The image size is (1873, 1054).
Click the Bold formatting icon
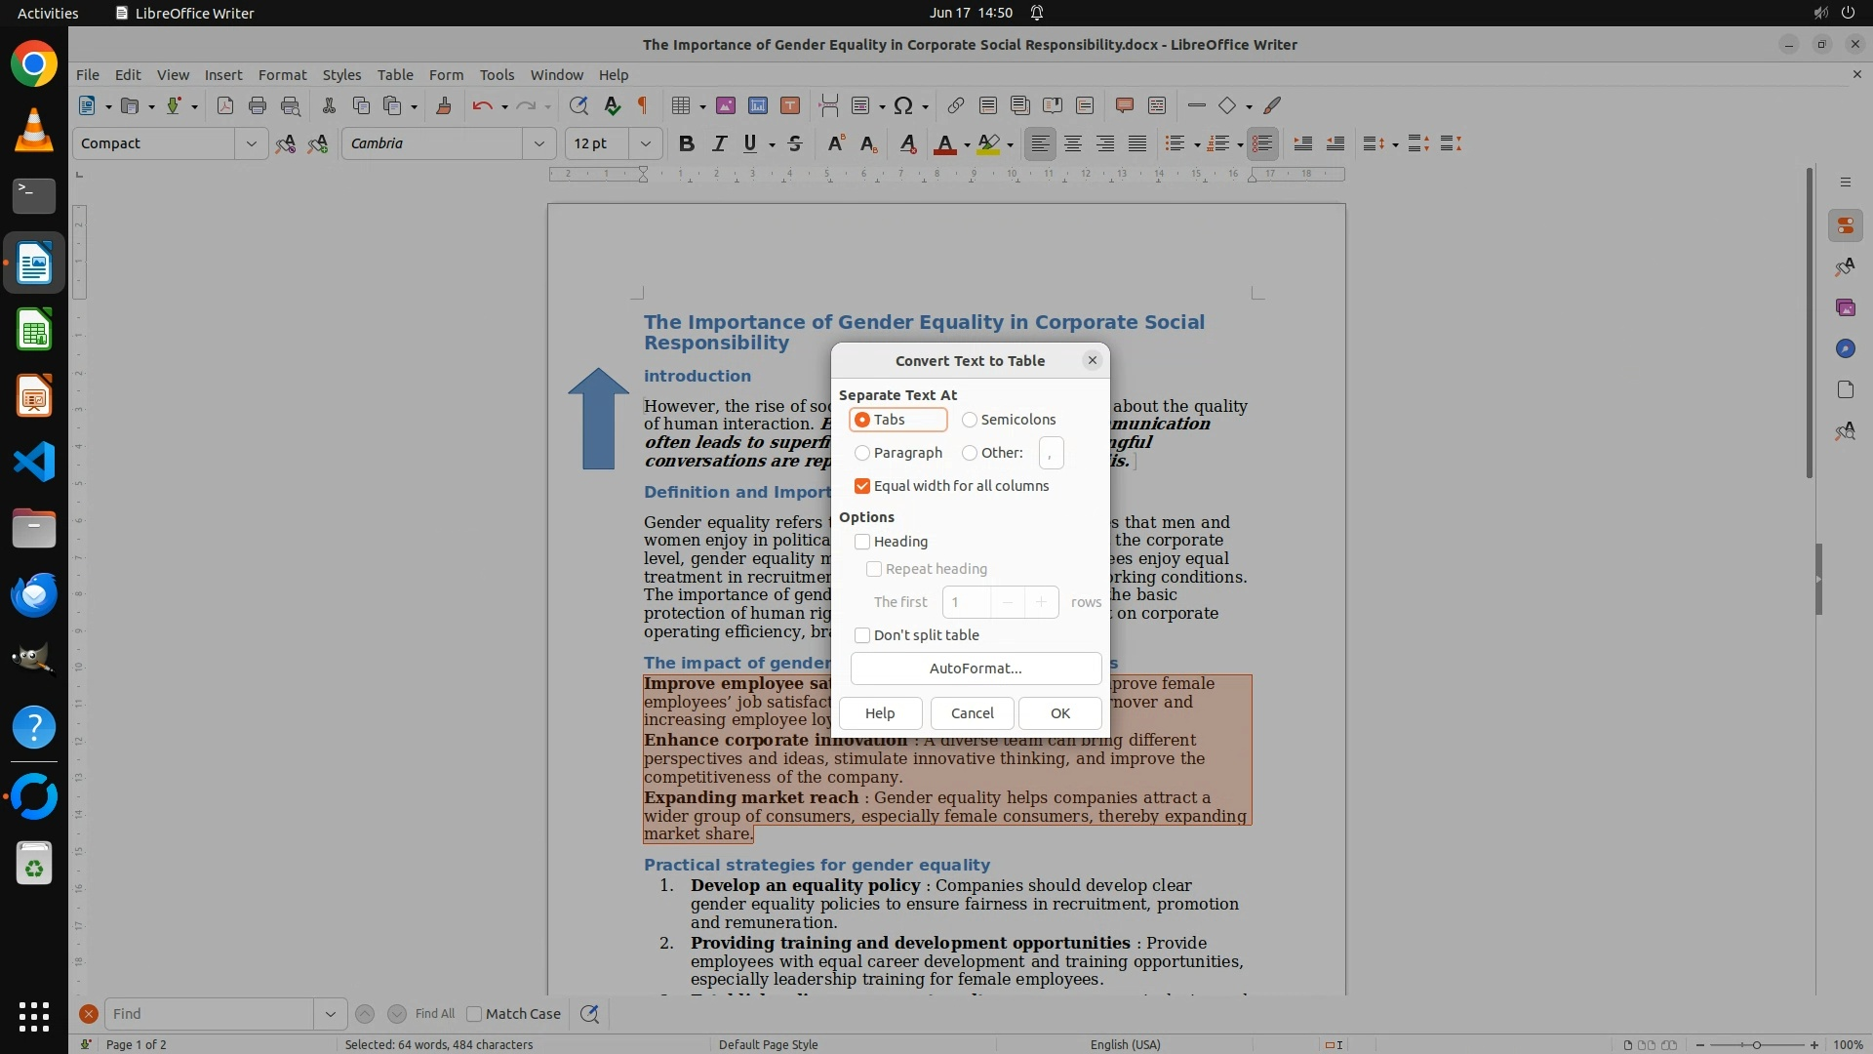[687, 143]
